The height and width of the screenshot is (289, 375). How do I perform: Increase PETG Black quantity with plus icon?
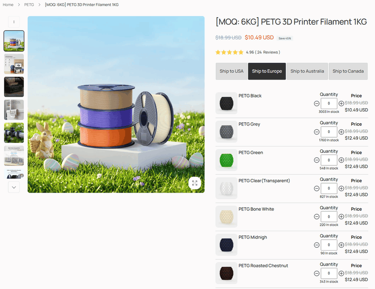(341, 104)
